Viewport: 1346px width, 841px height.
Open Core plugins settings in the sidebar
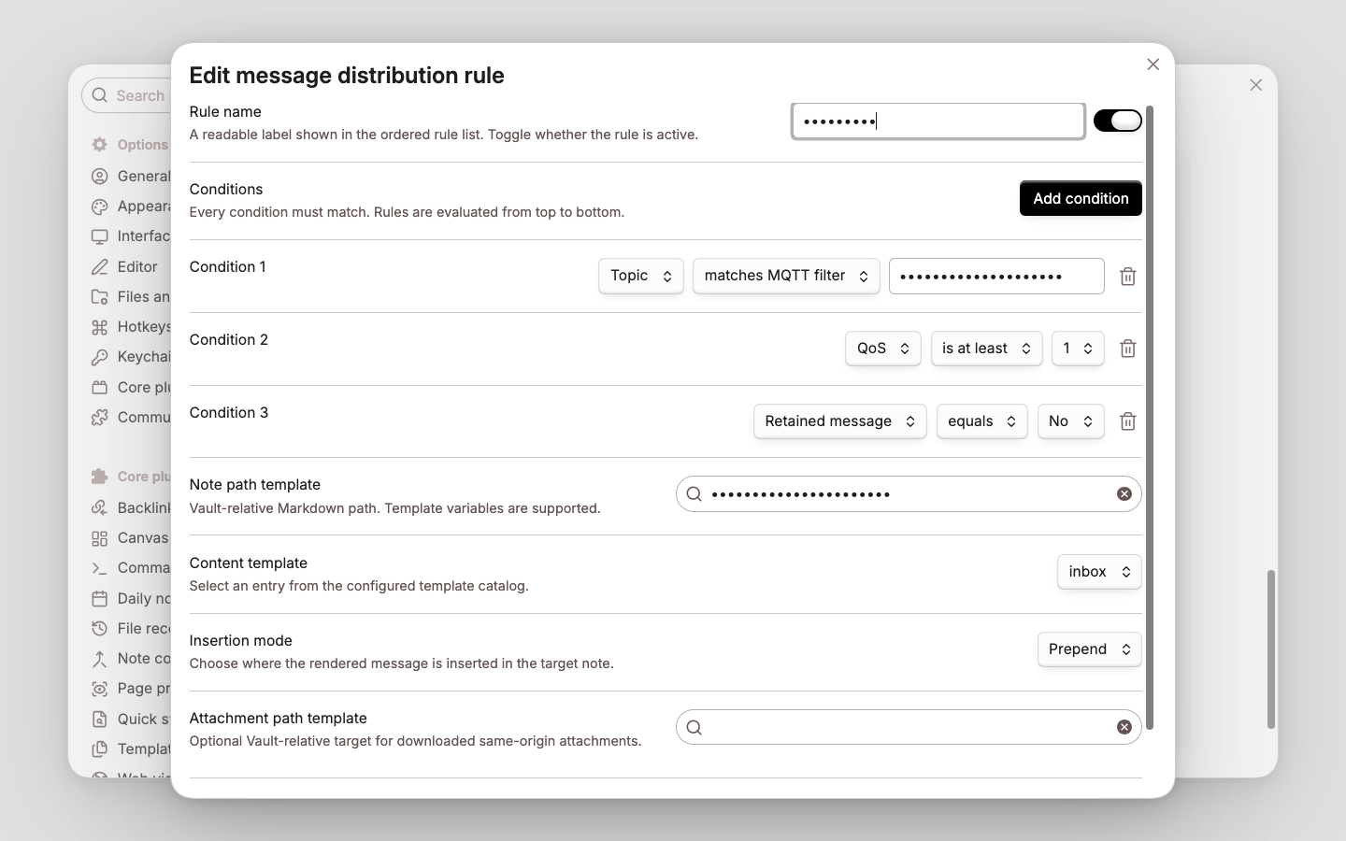pyautogui.click(x=131, y=388)
